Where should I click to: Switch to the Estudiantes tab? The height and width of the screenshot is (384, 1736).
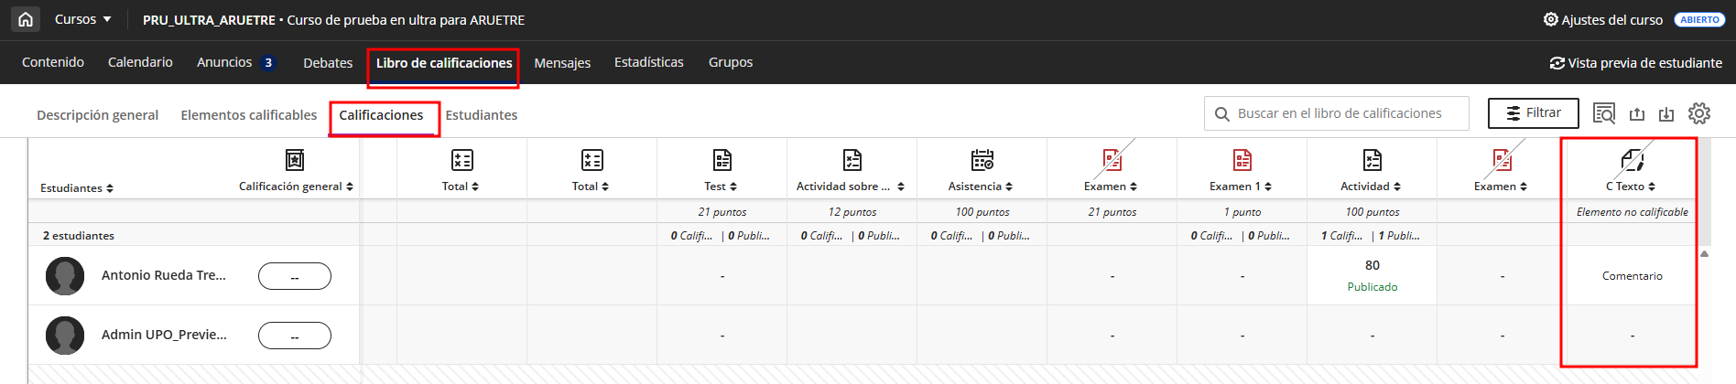482,115
